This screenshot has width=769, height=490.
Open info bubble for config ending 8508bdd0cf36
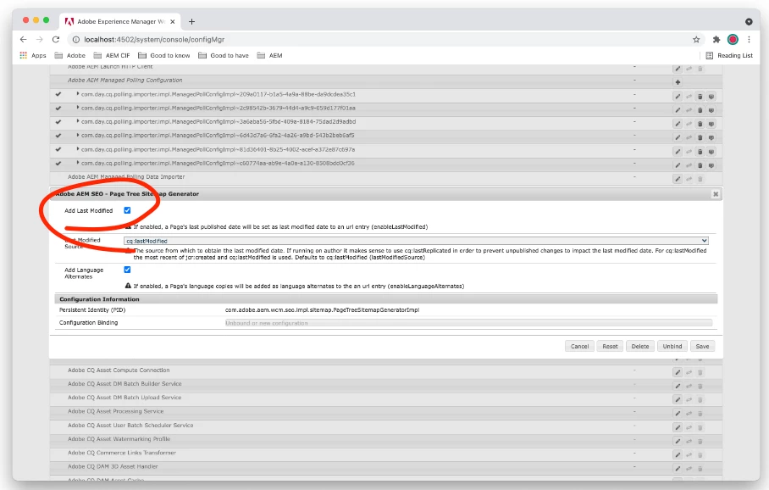pos(711,165)
